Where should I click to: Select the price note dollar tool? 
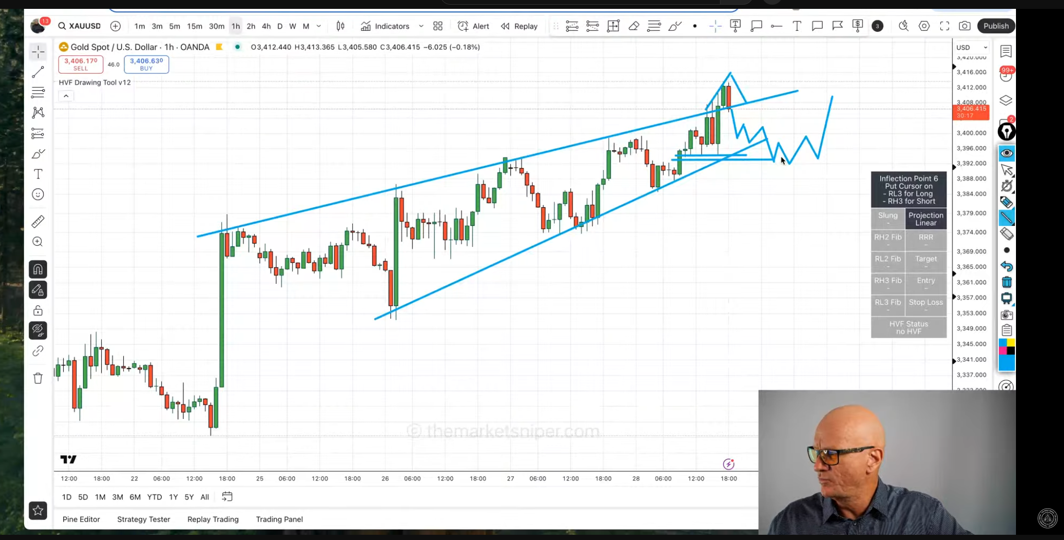click(x=858, y=26)
